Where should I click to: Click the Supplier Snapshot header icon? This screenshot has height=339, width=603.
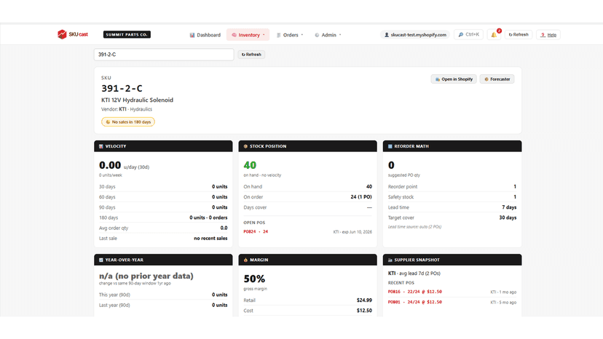(x=390, y=260)
